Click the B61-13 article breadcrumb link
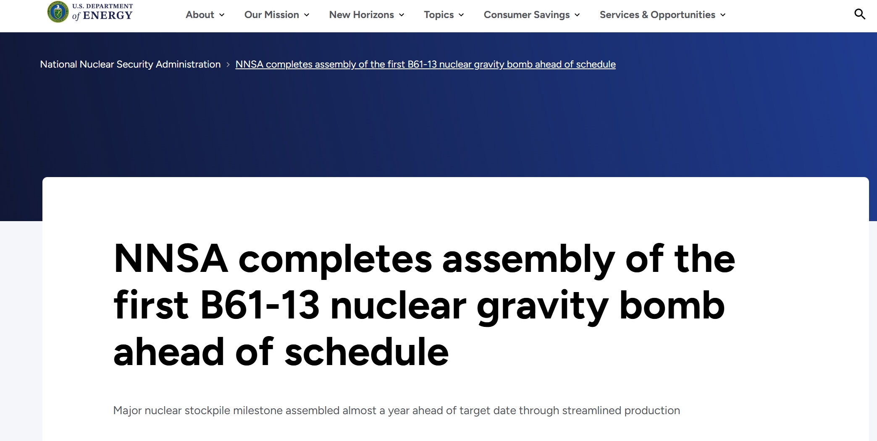Viewport: 877px width, 441px height. point(425,64)
